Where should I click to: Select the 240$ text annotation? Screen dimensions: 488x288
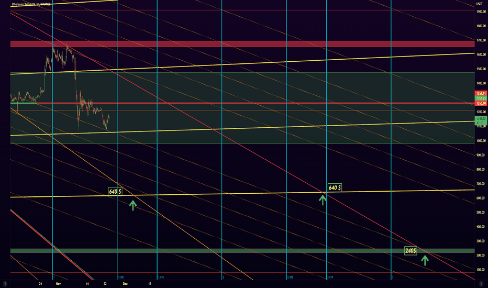(x=411, y=251)
